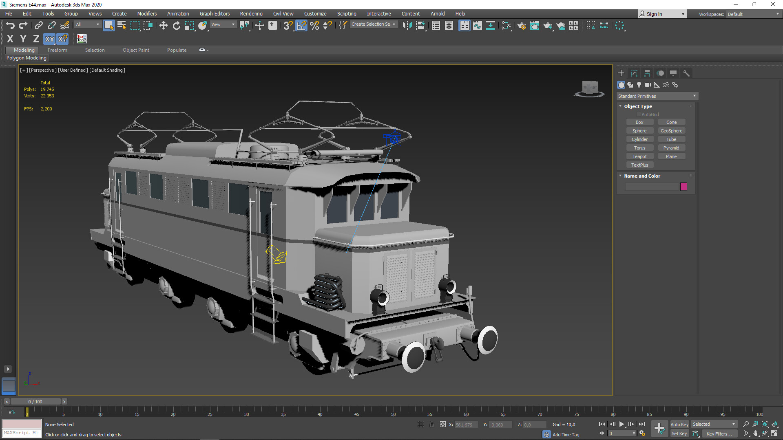This screenshot has width=783, height=440.
Task: Change the object color swatch
Action: (683, 186)
